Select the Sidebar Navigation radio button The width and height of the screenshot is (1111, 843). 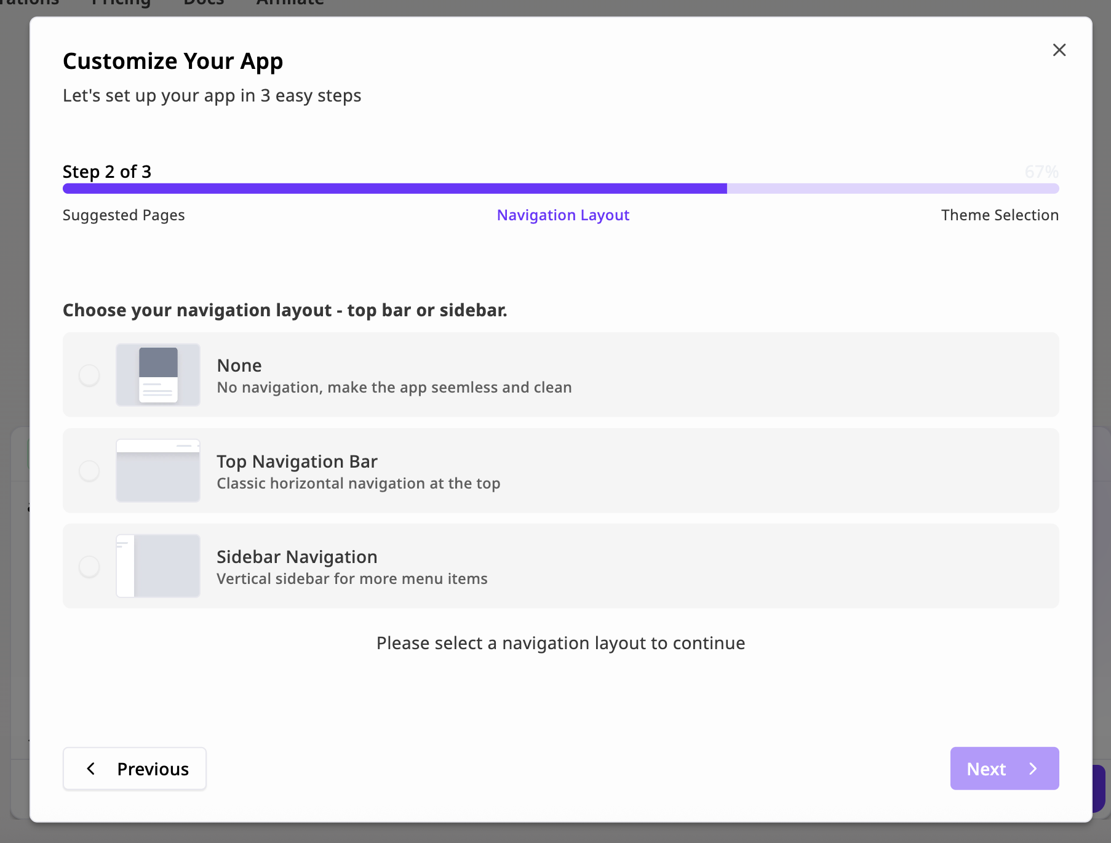click(x=89, y=566)
